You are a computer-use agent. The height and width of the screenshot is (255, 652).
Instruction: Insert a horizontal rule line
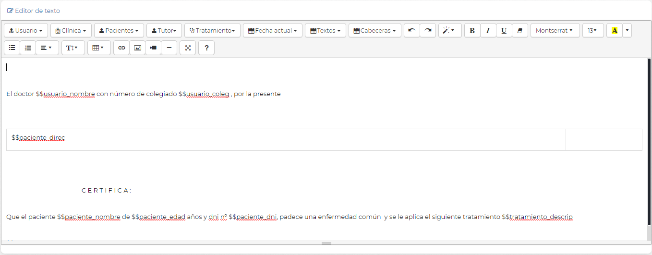pos(169,48)
